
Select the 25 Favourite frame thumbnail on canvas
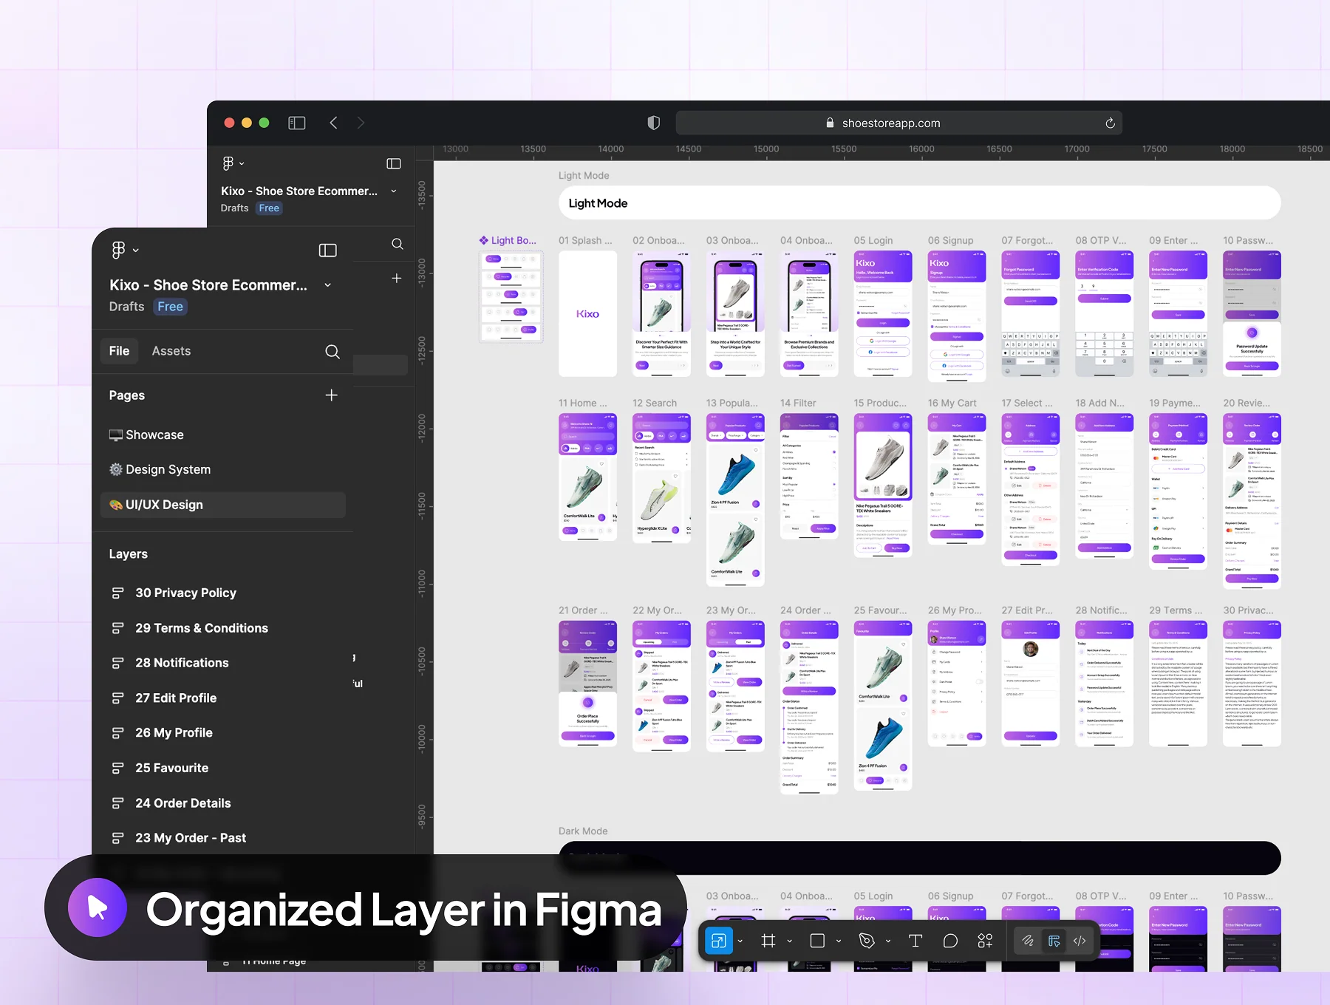click(x=882, y=706)
